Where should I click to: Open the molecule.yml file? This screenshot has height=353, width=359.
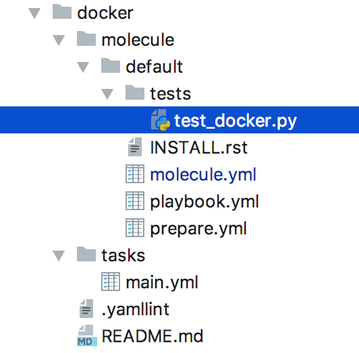point(203,174)
